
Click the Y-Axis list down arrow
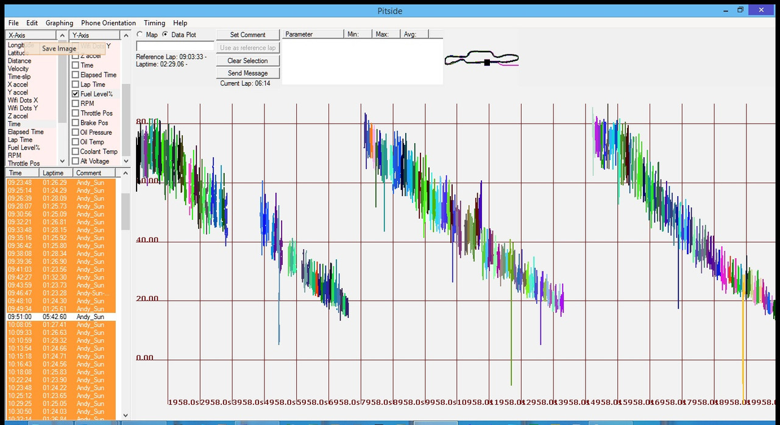point(126,161)
